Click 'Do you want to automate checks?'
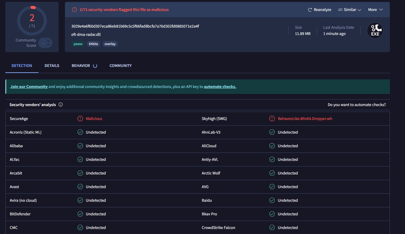Viewport: 405px width, 234px height. pos(357,105)
